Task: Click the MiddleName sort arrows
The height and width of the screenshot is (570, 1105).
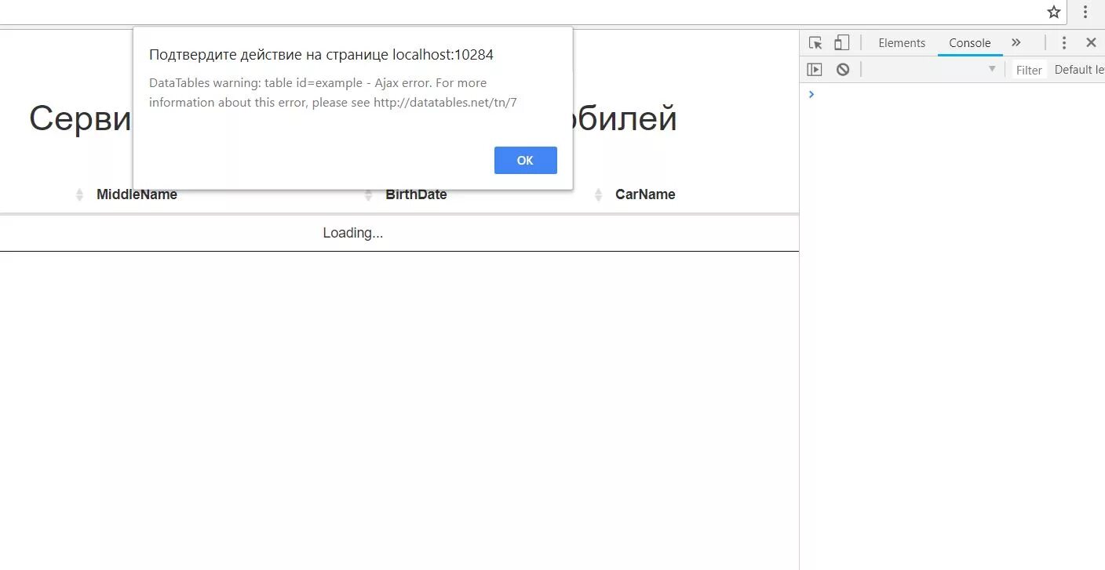Action: point(79,194)
